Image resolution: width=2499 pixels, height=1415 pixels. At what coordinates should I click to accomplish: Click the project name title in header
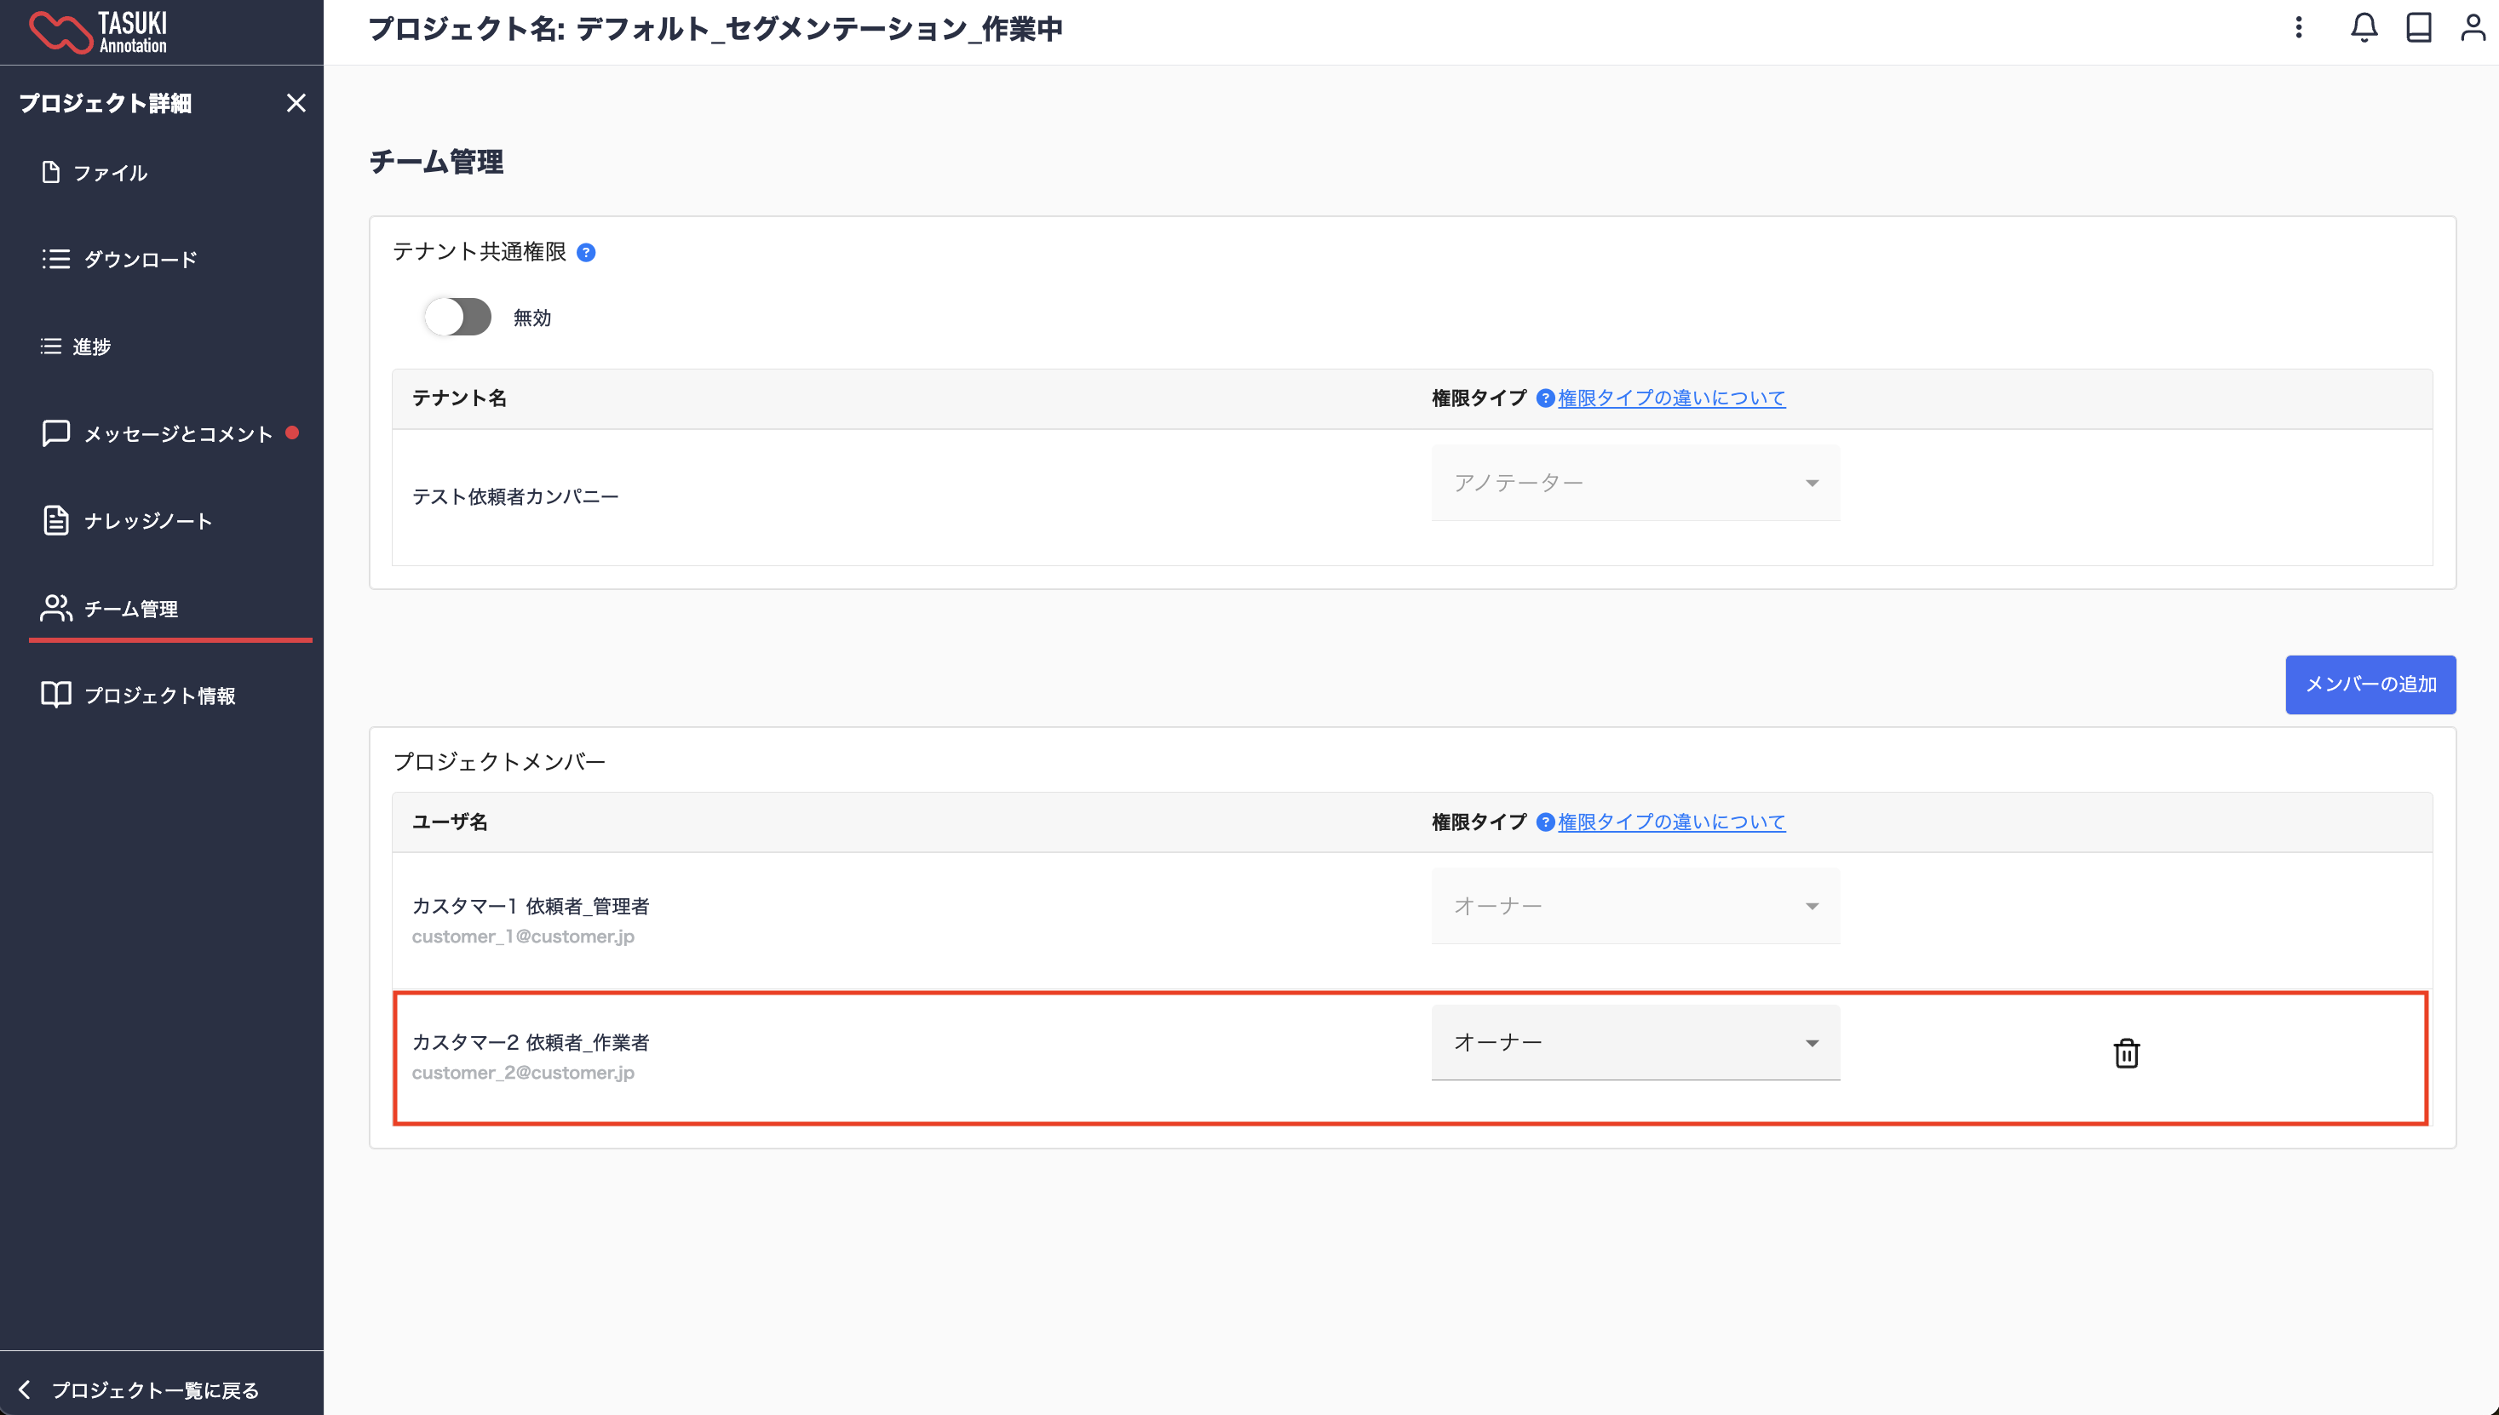pyautogui.click(x=715, y=29)
